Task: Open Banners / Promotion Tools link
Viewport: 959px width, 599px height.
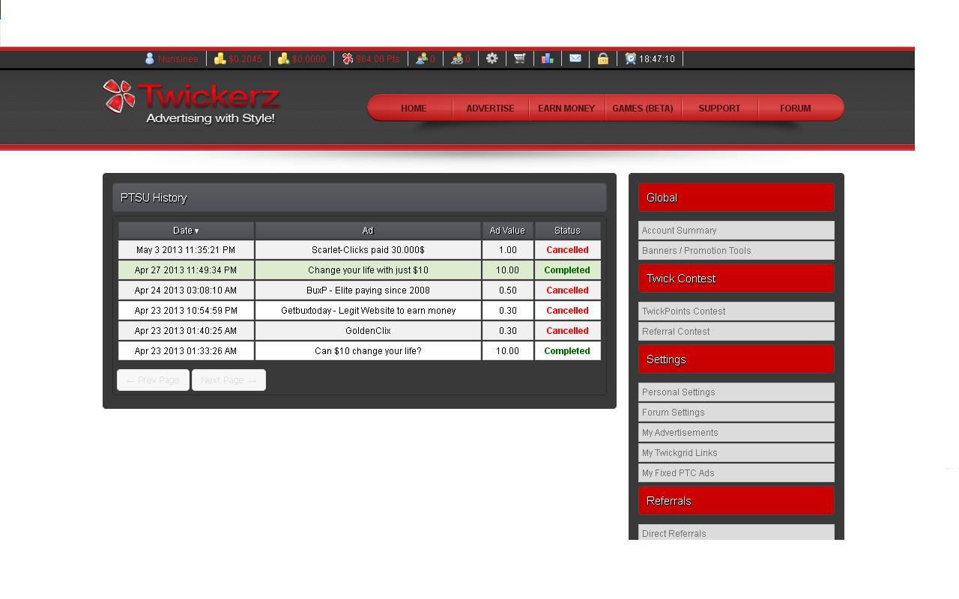Action: point(736,251)
